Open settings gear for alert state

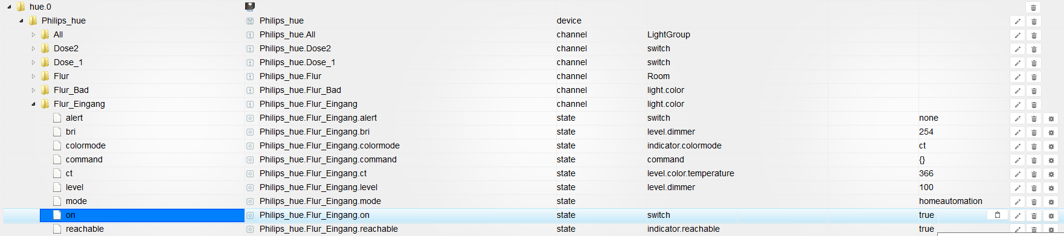[1051, 119]
